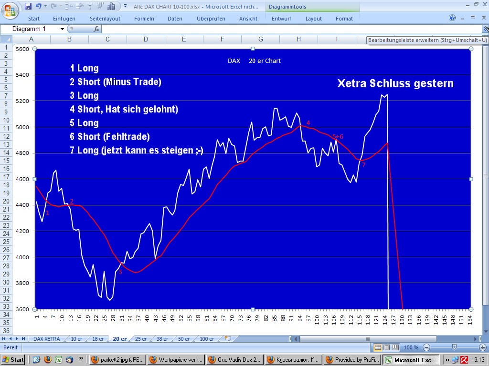Open the Formeln ribbon tab
This screenshot has width=489, height=366.
coord(144,19)
